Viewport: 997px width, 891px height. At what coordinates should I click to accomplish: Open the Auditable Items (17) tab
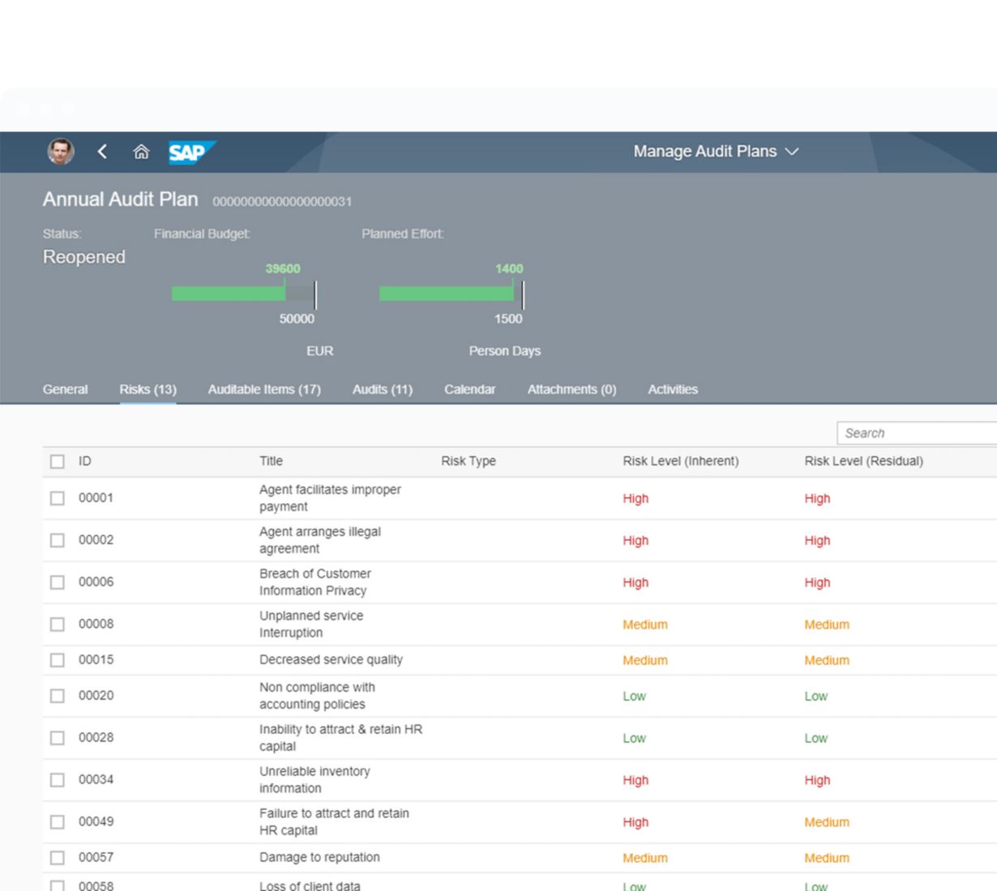pyautogui.click(x=264, y=390)
